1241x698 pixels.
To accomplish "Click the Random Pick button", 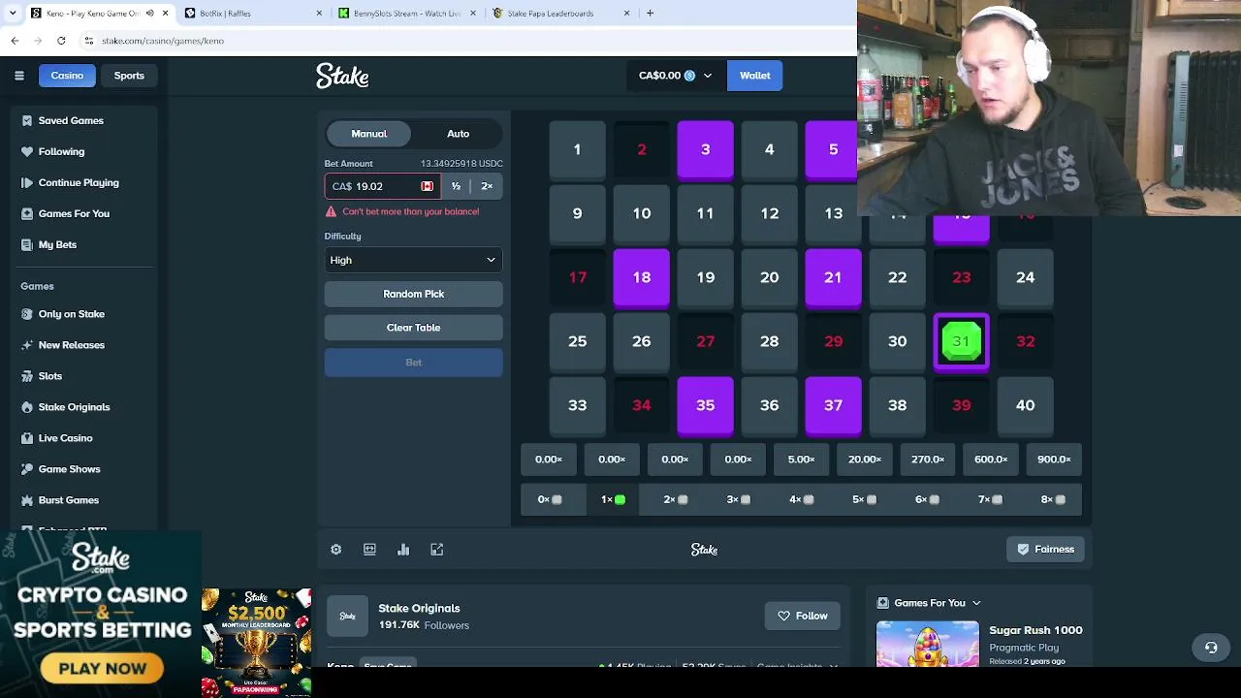I will tap(413, 294).
